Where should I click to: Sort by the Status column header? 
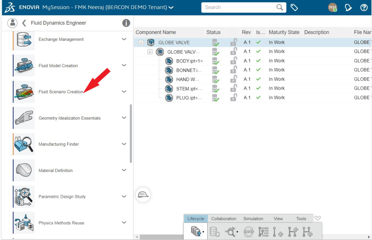pyautogui.click(x=213, y=32)
